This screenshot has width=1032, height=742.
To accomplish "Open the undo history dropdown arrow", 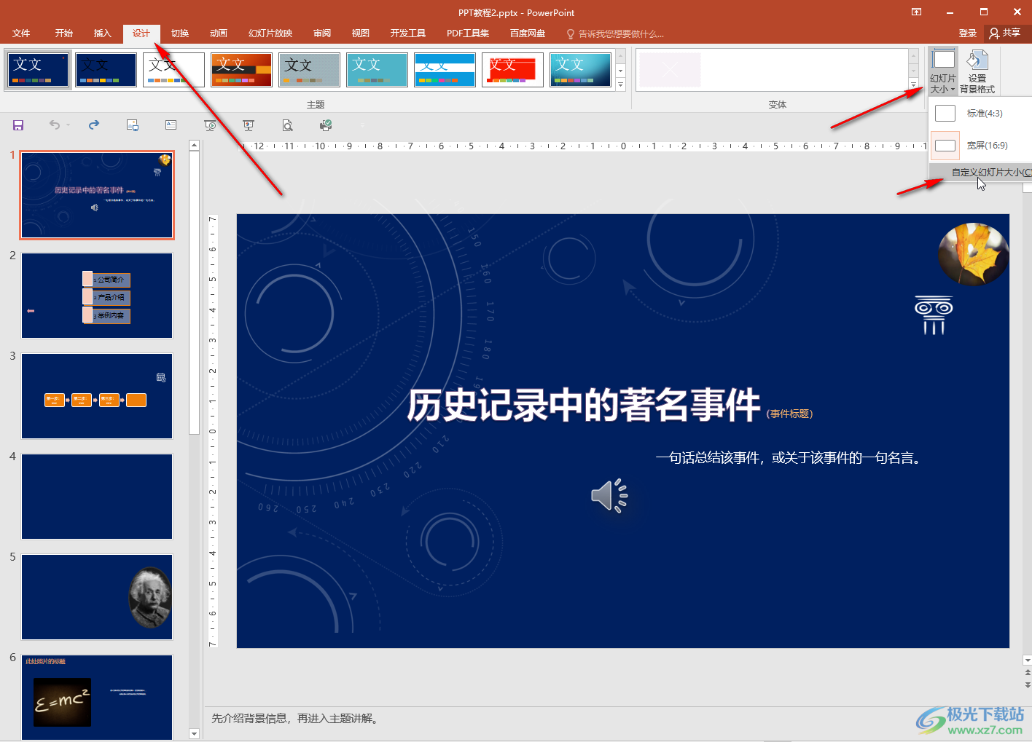I will pyautogui.click(x=69, y=125).
